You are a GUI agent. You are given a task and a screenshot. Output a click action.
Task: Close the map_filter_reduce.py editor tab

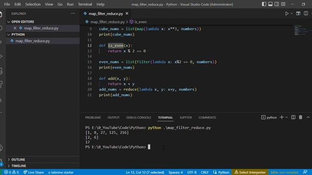[x=127, y=14]
